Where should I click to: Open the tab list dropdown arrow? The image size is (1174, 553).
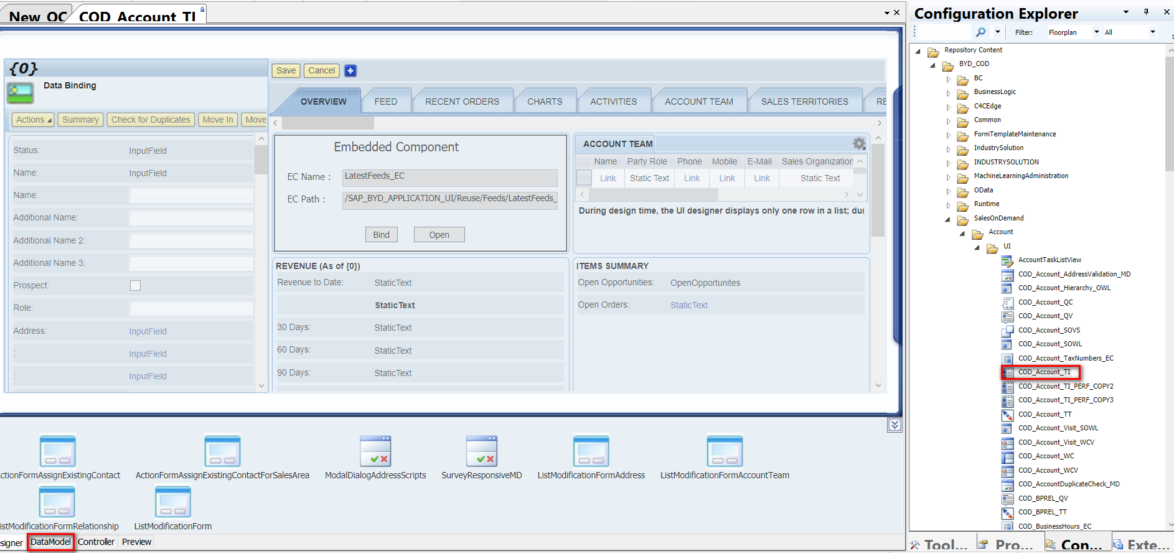coord(887,12)
